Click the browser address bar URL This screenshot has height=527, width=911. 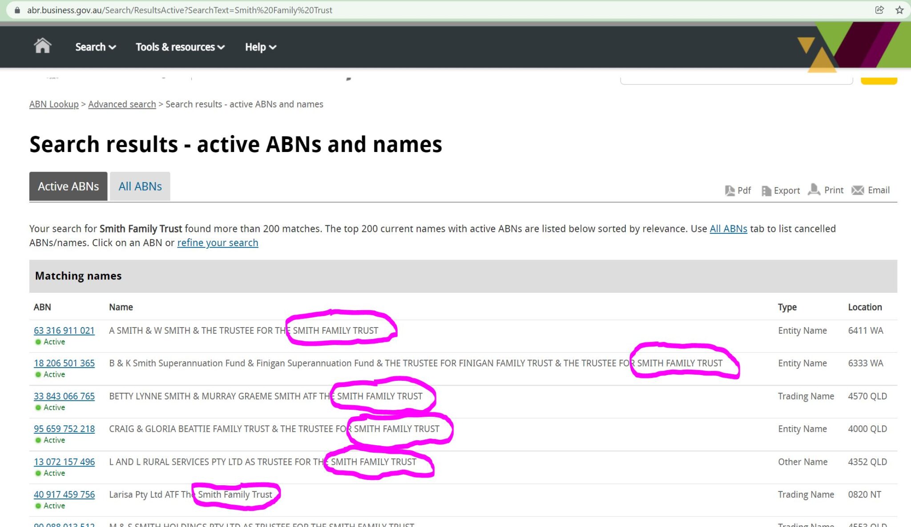tap(180, 10)
